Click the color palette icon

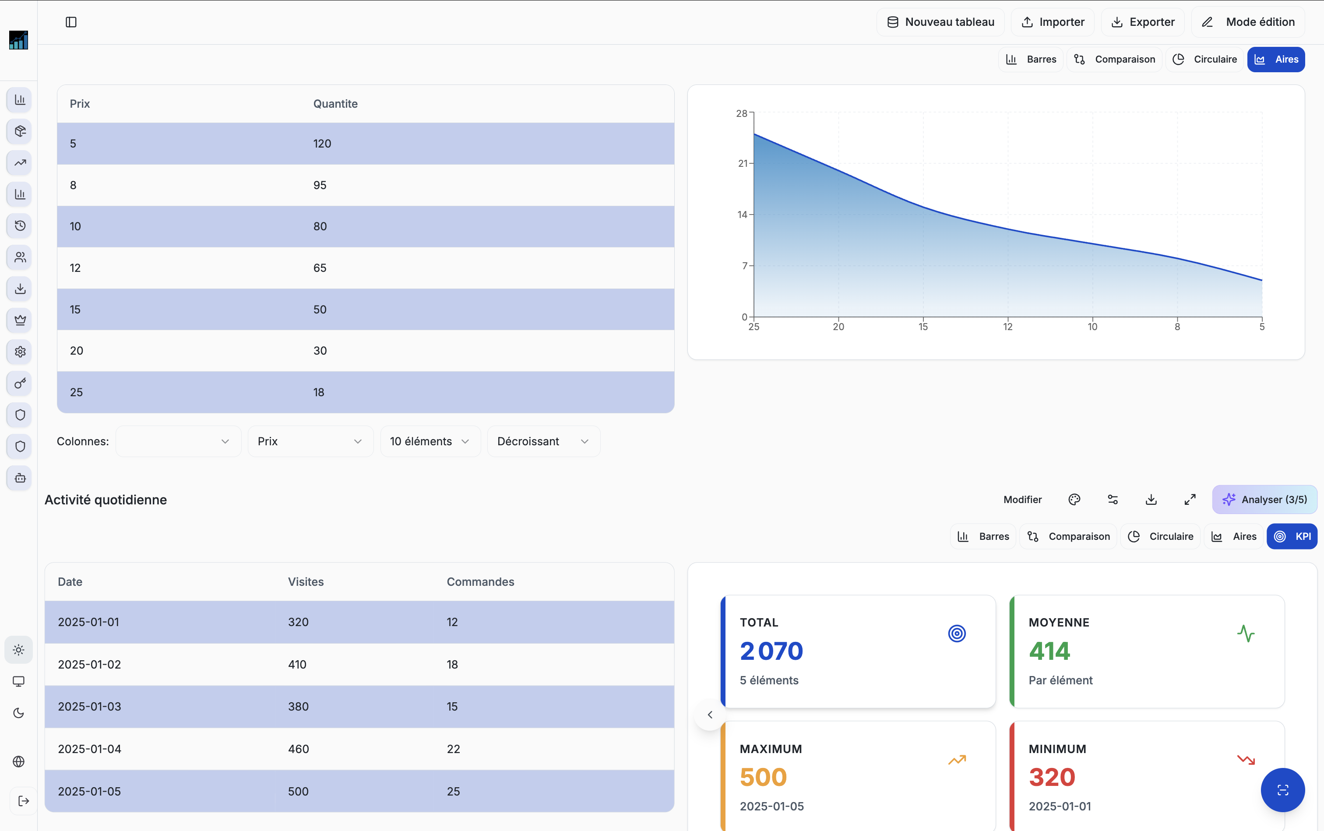click(x=1074, y=500)
